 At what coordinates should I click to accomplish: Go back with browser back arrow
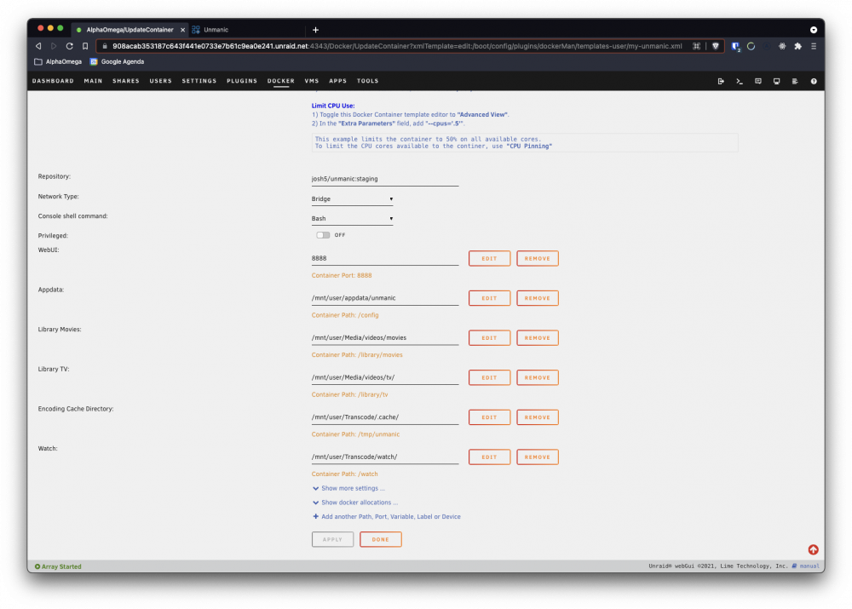coord(38,46)
